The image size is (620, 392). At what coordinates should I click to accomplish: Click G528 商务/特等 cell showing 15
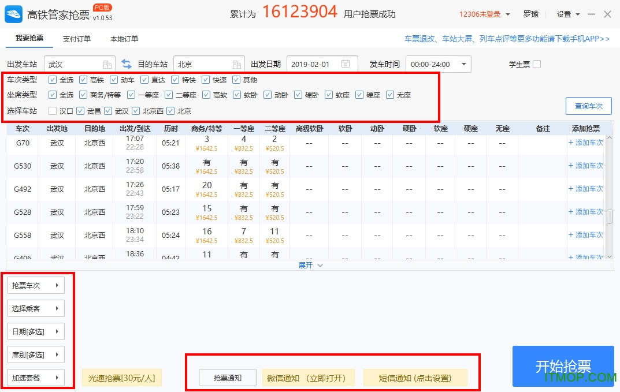(207, 212)
